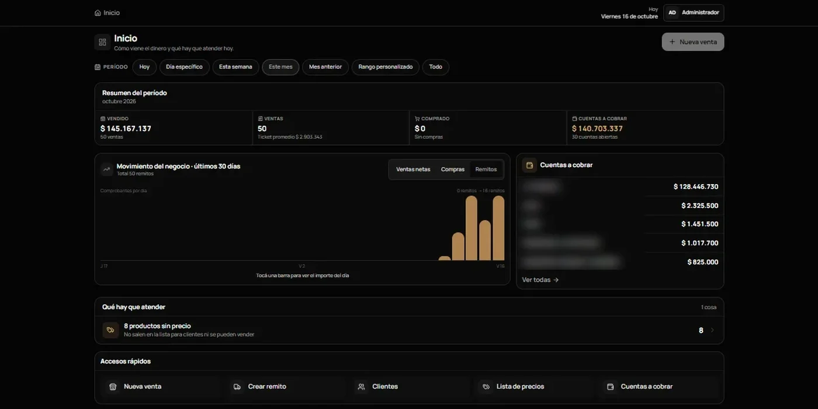Click the Nueva venta button at top
818x409 pixels.
coord(693,42)
